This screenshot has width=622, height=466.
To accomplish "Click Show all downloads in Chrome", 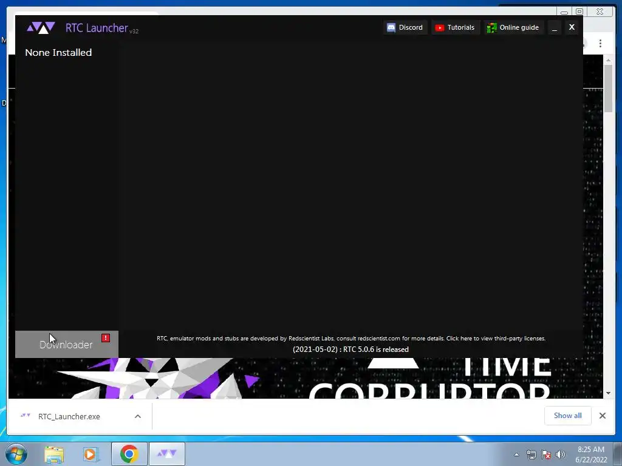I will (568, 416).
